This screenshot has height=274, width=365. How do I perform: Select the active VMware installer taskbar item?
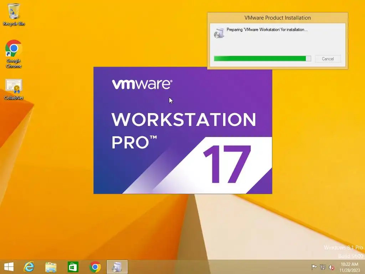click(117, 267)
